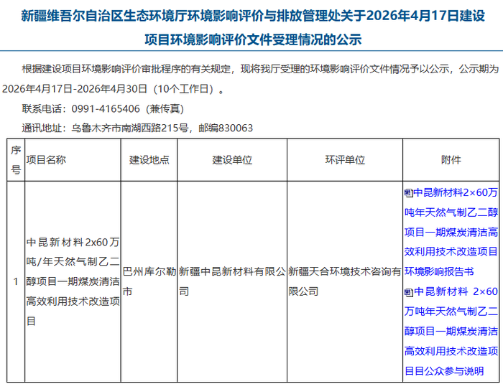Click the location cell 巴州库尔勒市

coord(149,281)
